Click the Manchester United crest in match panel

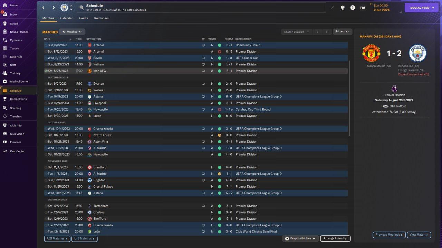coord(371,53)
